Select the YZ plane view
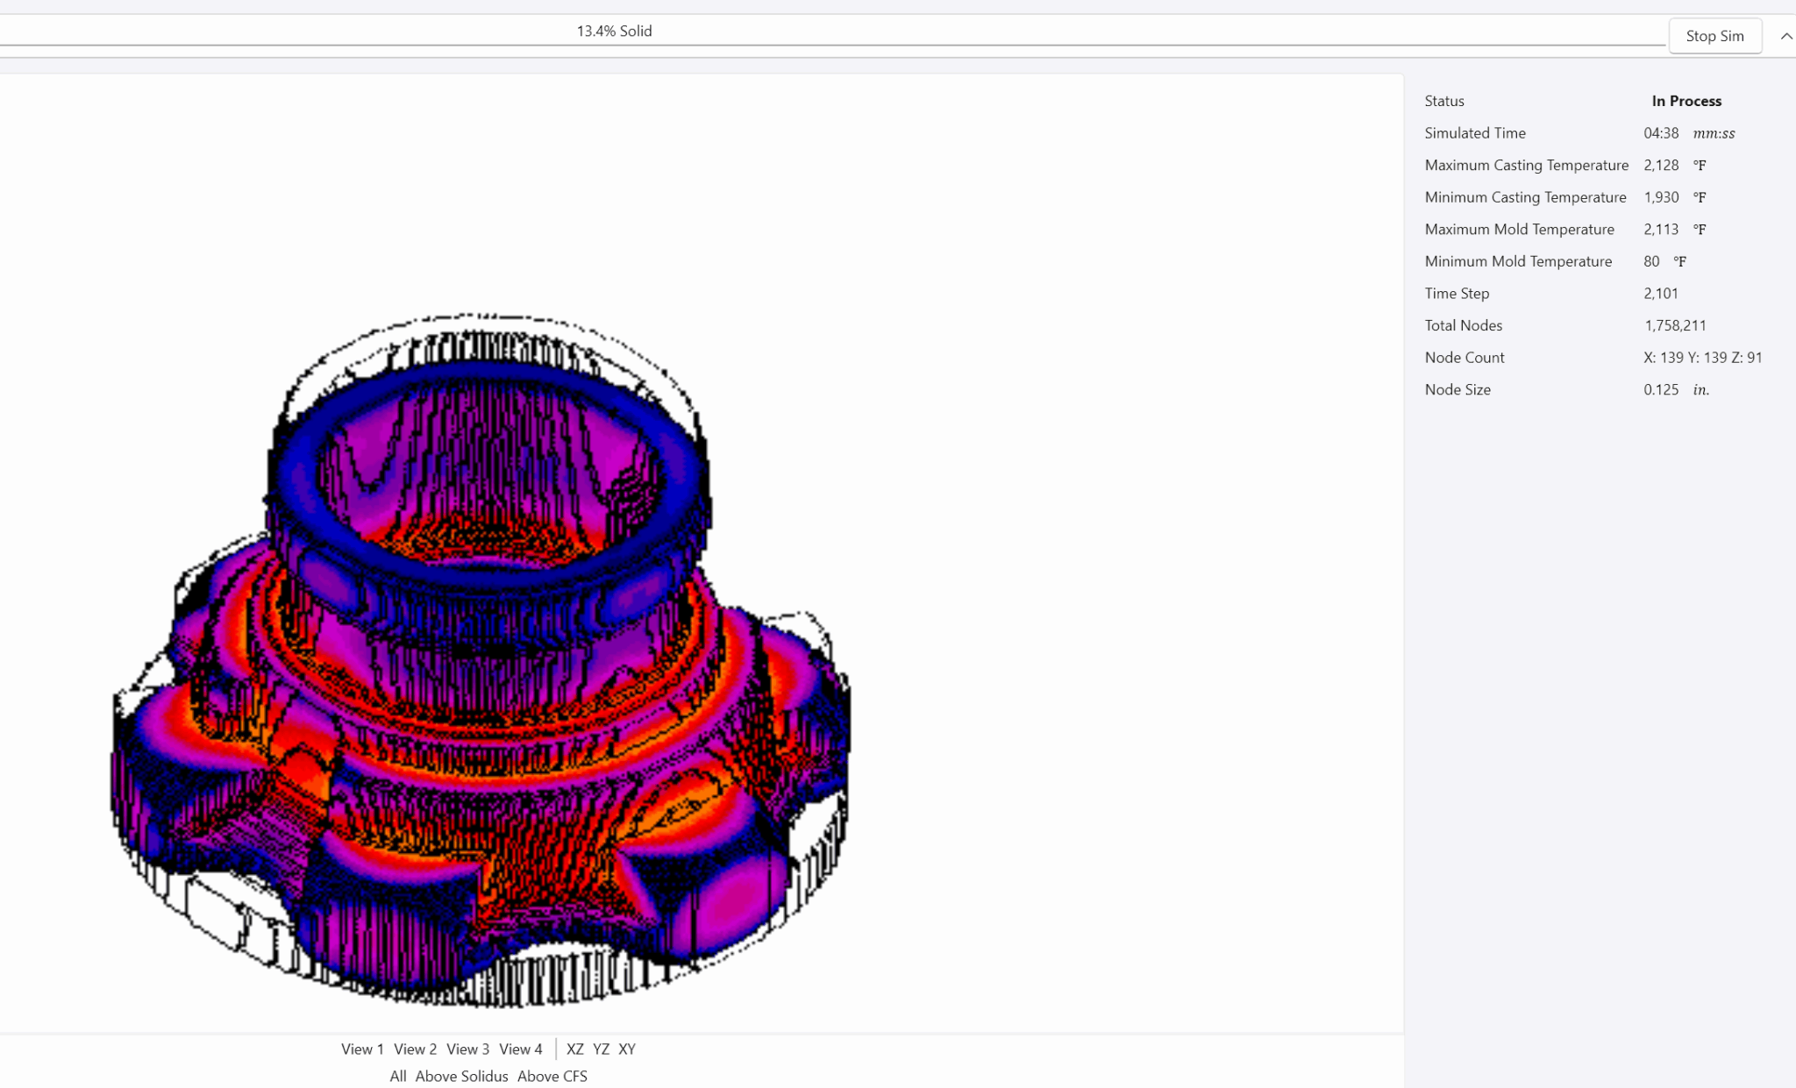The image size is (1796, 1088). 601,1049
